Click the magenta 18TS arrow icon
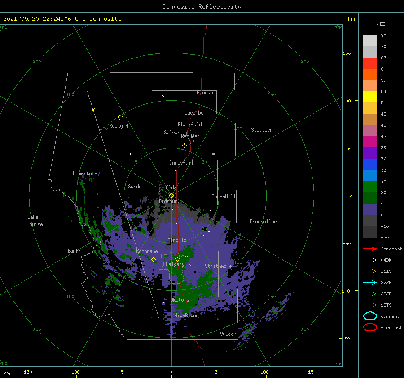The width and height of the screenshot is (404, 378). tap(370, 305)
